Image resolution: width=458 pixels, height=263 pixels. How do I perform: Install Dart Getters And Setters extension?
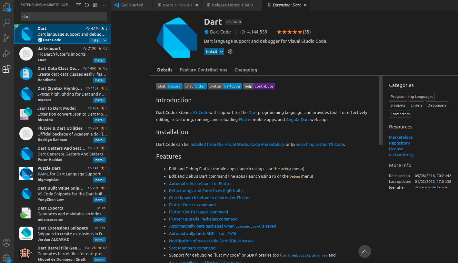(x=100, y=160)
